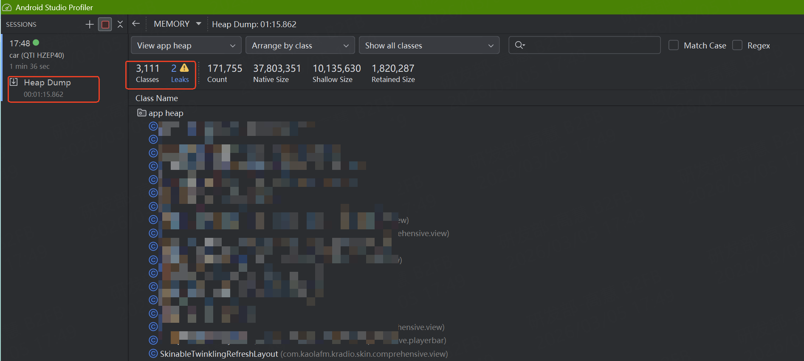Enable the Regex checkbox
The width and height of the screenshot is (804, 361).
click(x=737, y=45)
